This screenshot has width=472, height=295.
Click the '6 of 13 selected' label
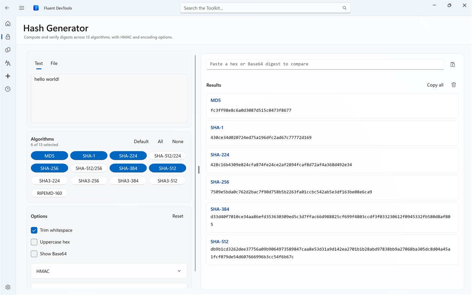[x=44, y=145]
